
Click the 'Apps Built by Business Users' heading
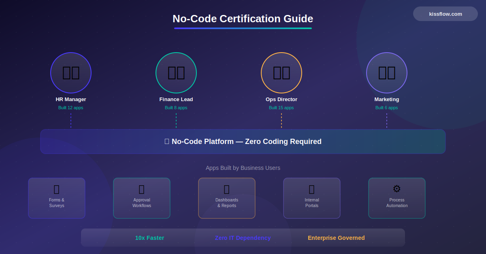[243, 168]
